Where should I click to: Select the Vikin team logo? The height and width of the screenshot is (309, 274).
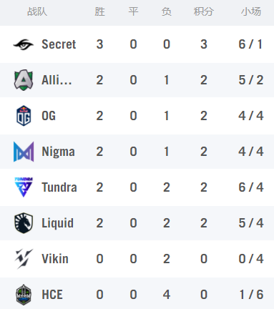24,259
